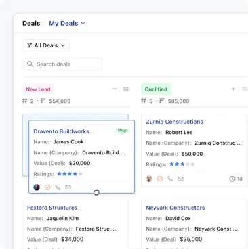248x249 pixels.
Task: Click contact name Jaquelin Kim
Action: [x=63, y=219]
